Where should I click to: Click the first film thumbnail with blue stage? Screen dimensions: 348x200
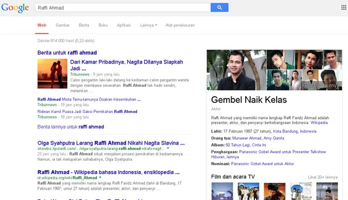click(x=222, y=191)
